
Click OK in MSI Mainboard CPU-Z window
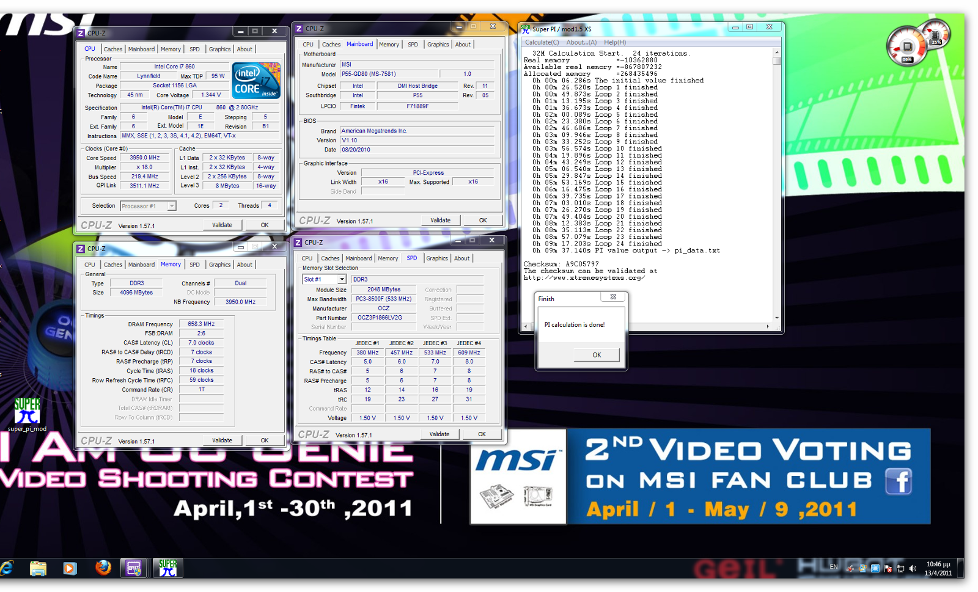pyautogui.click(x=483, y=220)
